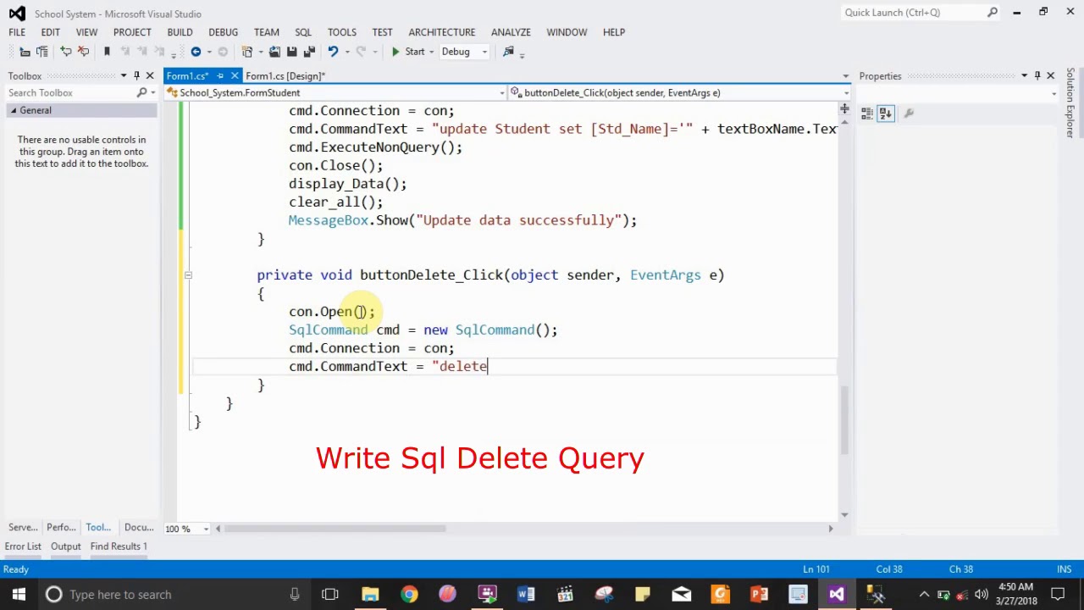The height and width of the screenshot is (610, 1084).
Task: Click the Quick Launch input field
Action: tap(913, 13)
